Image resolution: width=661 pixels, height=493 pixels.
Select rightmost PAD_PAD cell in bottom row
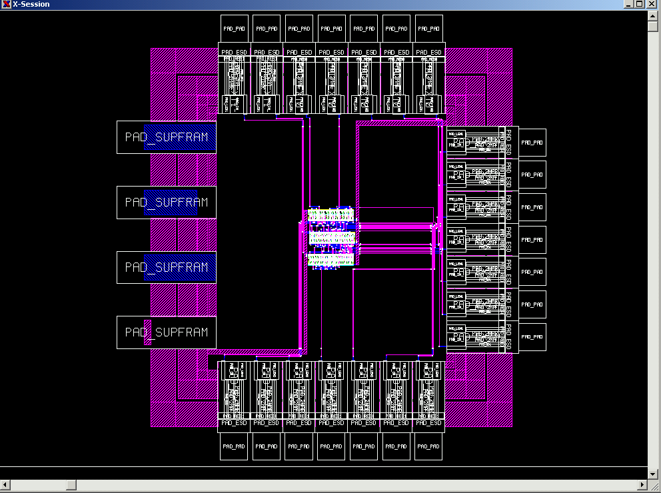point(428,446)
